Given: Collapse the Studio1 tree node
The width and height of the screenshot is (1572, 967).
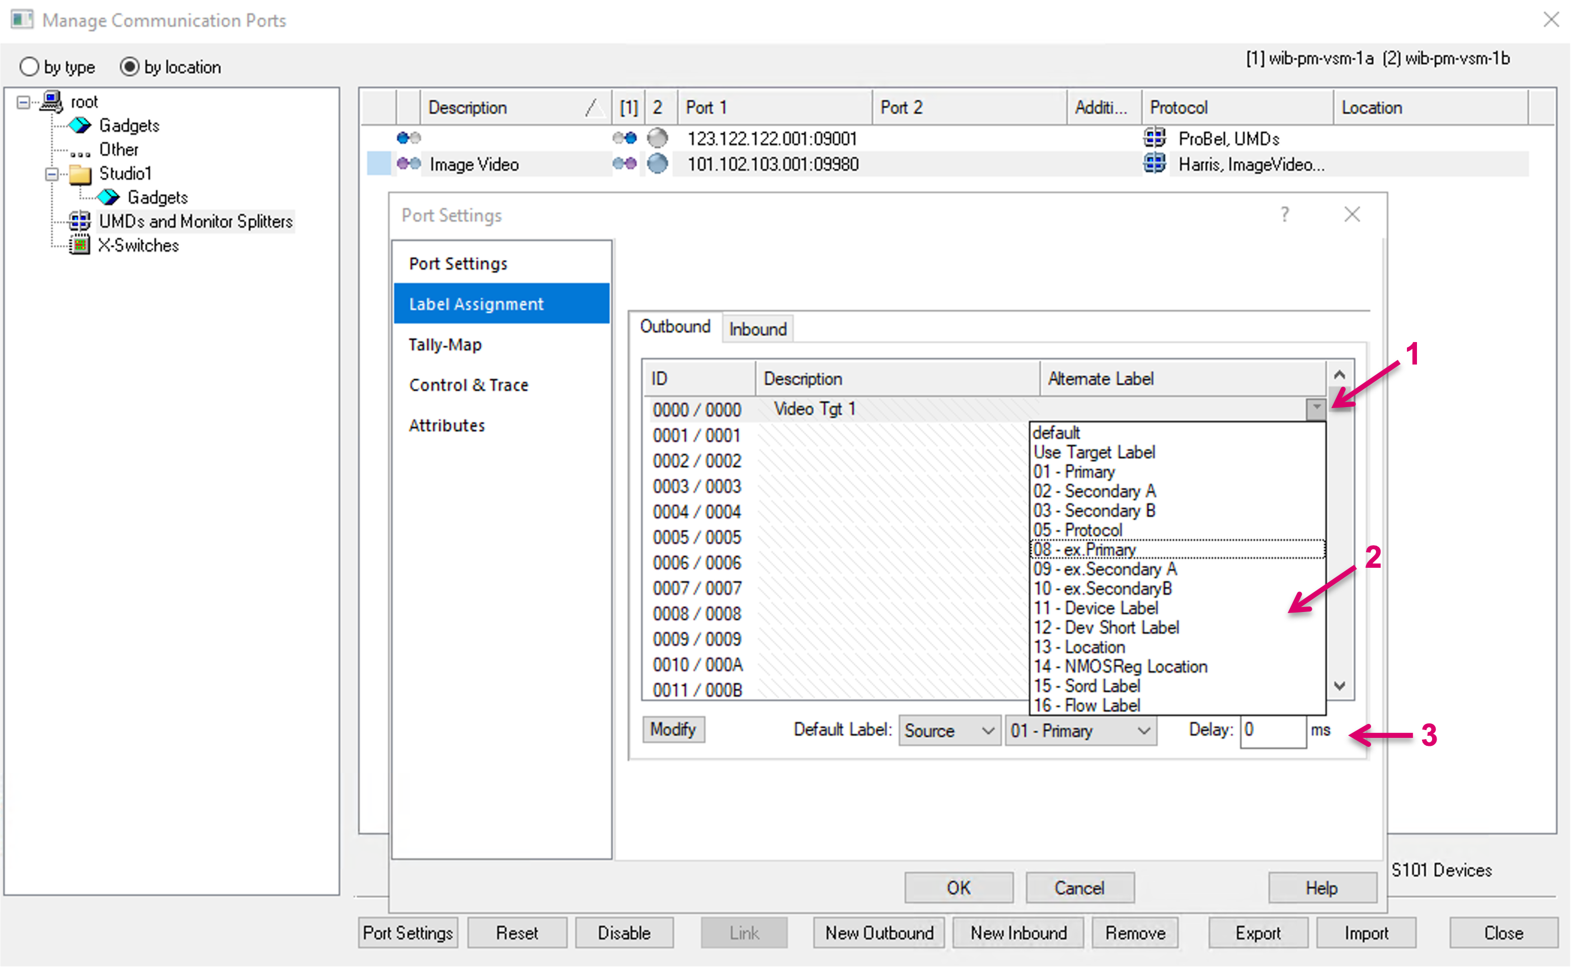Looking at the screenshot, I should click(53, 174).
